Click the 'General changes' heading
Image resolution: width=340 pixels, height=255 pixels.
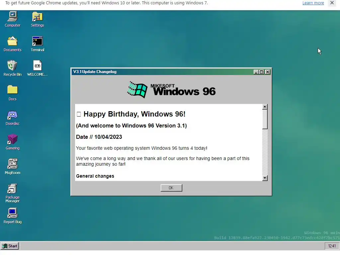(95, 176)
